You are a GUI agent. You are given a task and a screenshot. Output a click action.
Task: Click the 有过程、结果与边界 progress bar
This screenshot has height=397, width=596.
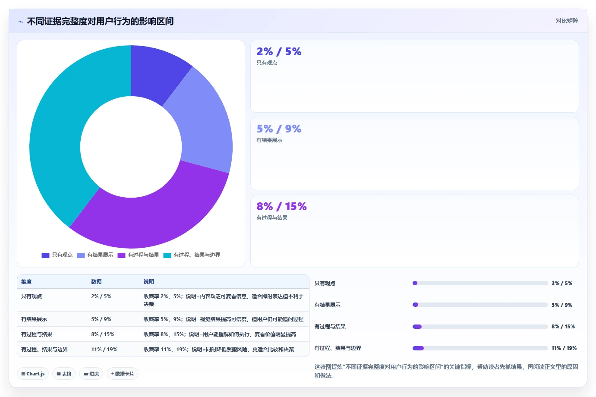(x=480, y=348)
